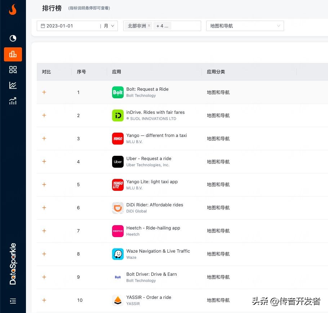
Task: Add Bolt: Request a Ride to comparison
Action: click(x=44, y=92)
